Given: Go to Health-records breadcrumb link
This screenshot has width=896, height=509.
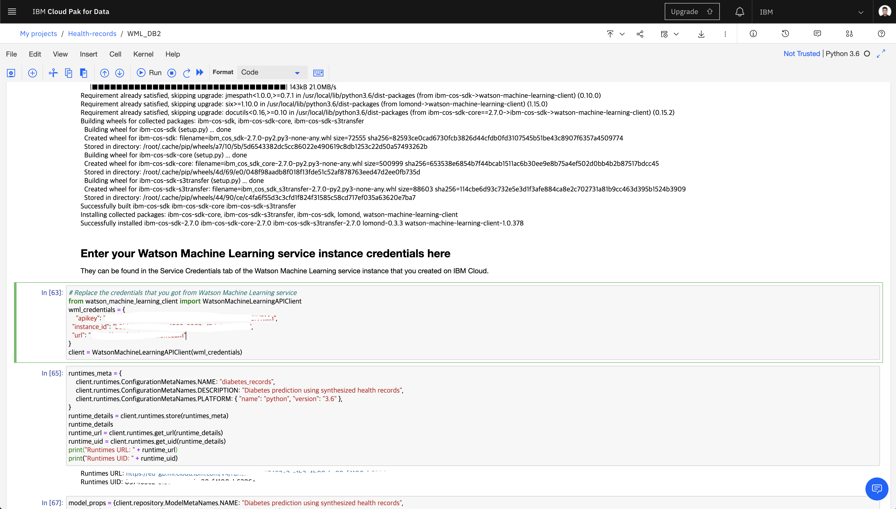Looking at the screenshot, I should [92, 34].
